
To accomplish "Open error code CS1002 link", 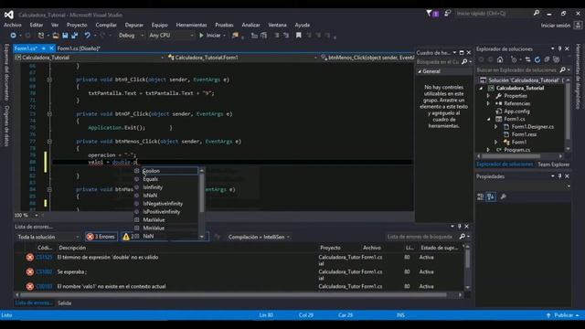I will pos(45,272).
